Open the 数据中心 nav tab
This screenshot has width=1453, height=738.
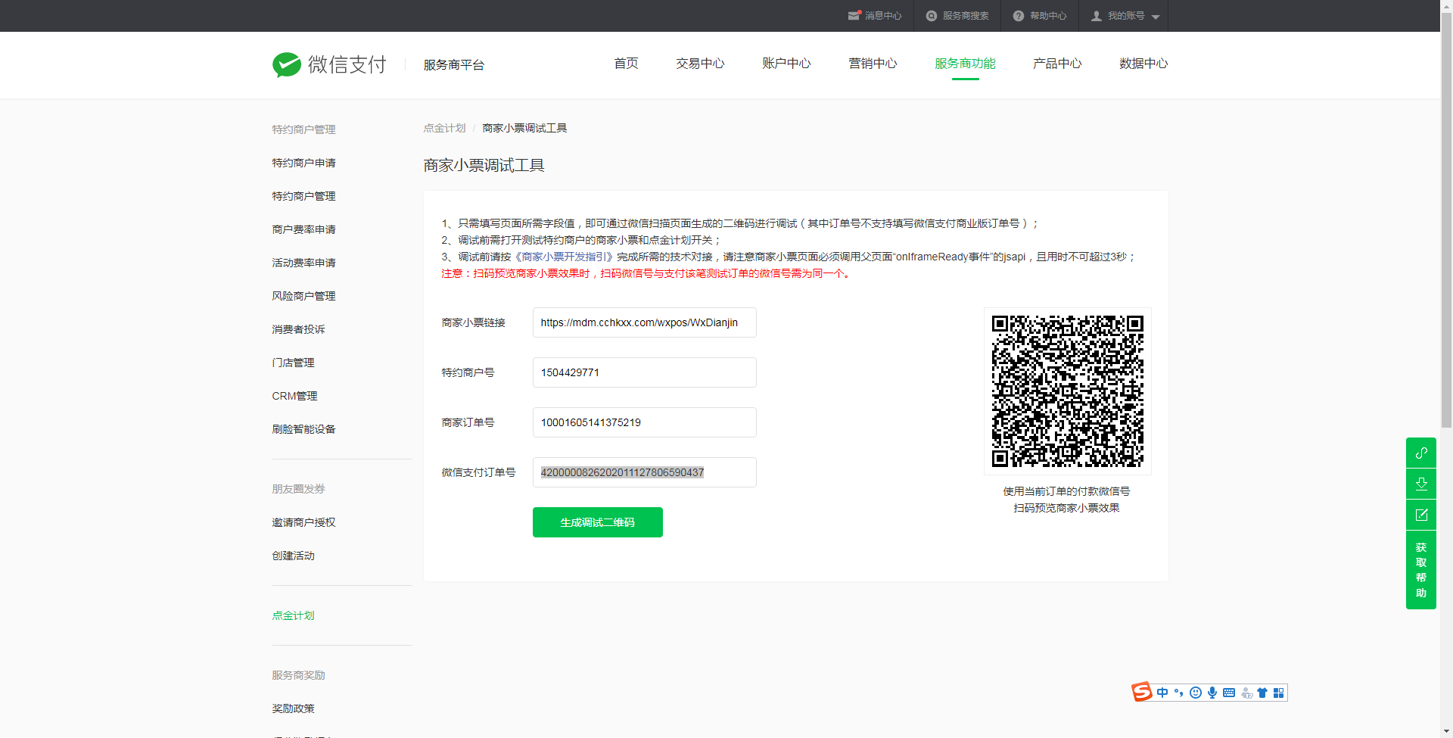(1143, 64)
